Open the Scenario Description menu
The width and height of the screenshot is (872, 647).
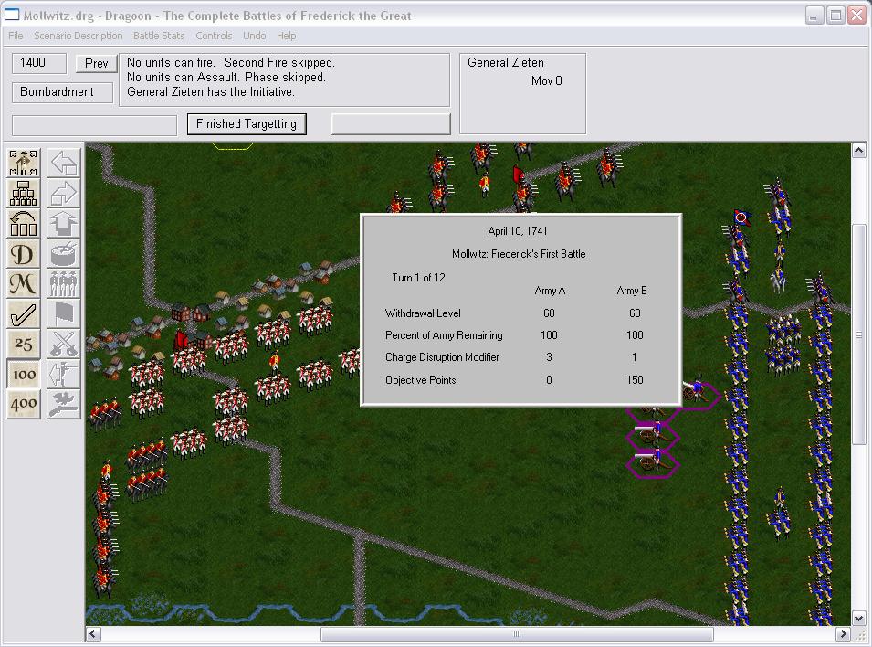[x=79, y=36]
